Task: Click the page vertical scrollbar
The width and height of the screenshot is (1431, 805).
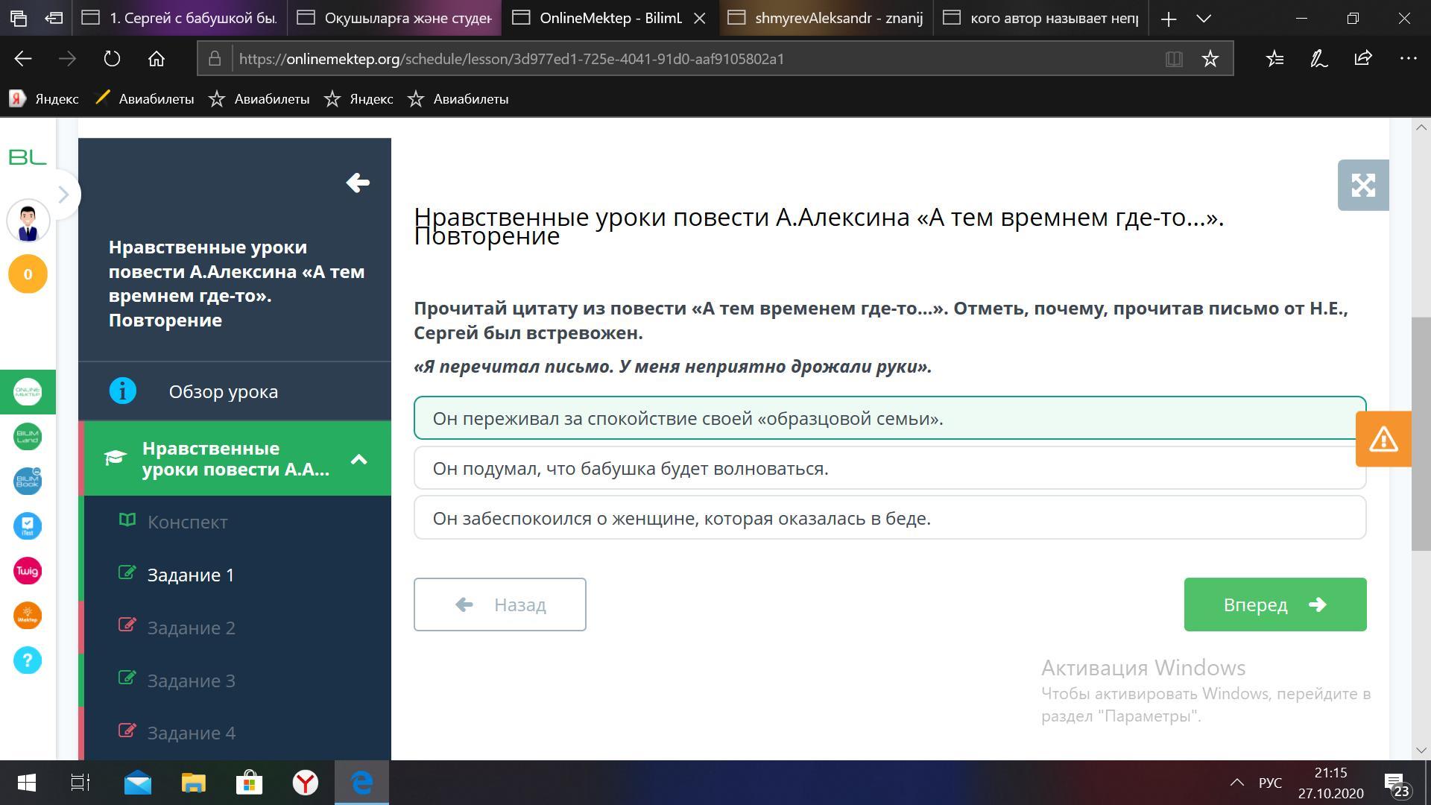Action: pos(1421,434)
